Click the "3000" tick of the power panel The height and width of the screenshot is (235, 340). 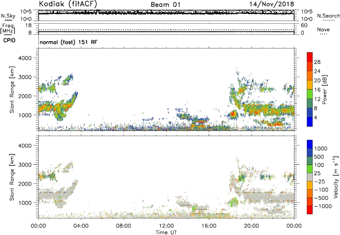(x=25, y=77)
